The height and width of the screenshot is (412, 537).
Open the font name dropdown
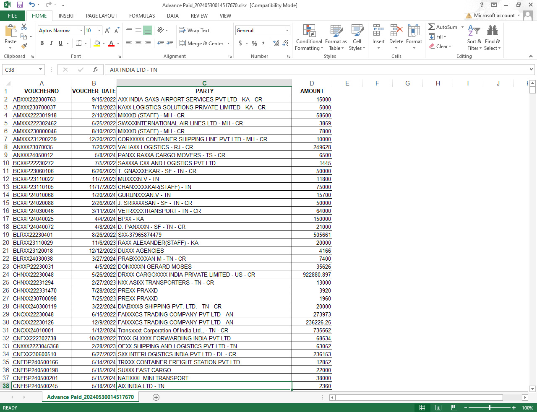pos(81,31)
